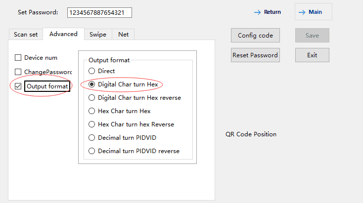This screenshot has width=363, height=203.
Task: Click the Reset Password button
Action: [255, 55]
